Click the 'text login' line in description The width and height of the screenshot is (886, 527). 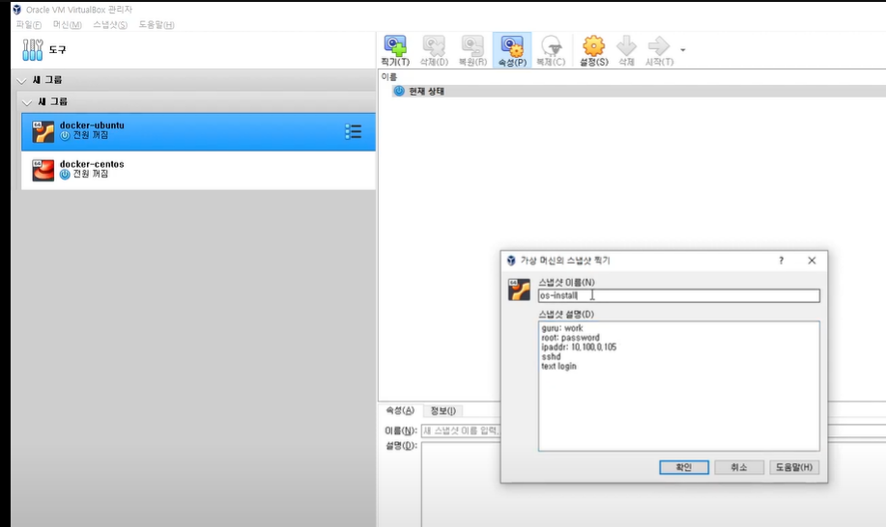pos(558,366)
